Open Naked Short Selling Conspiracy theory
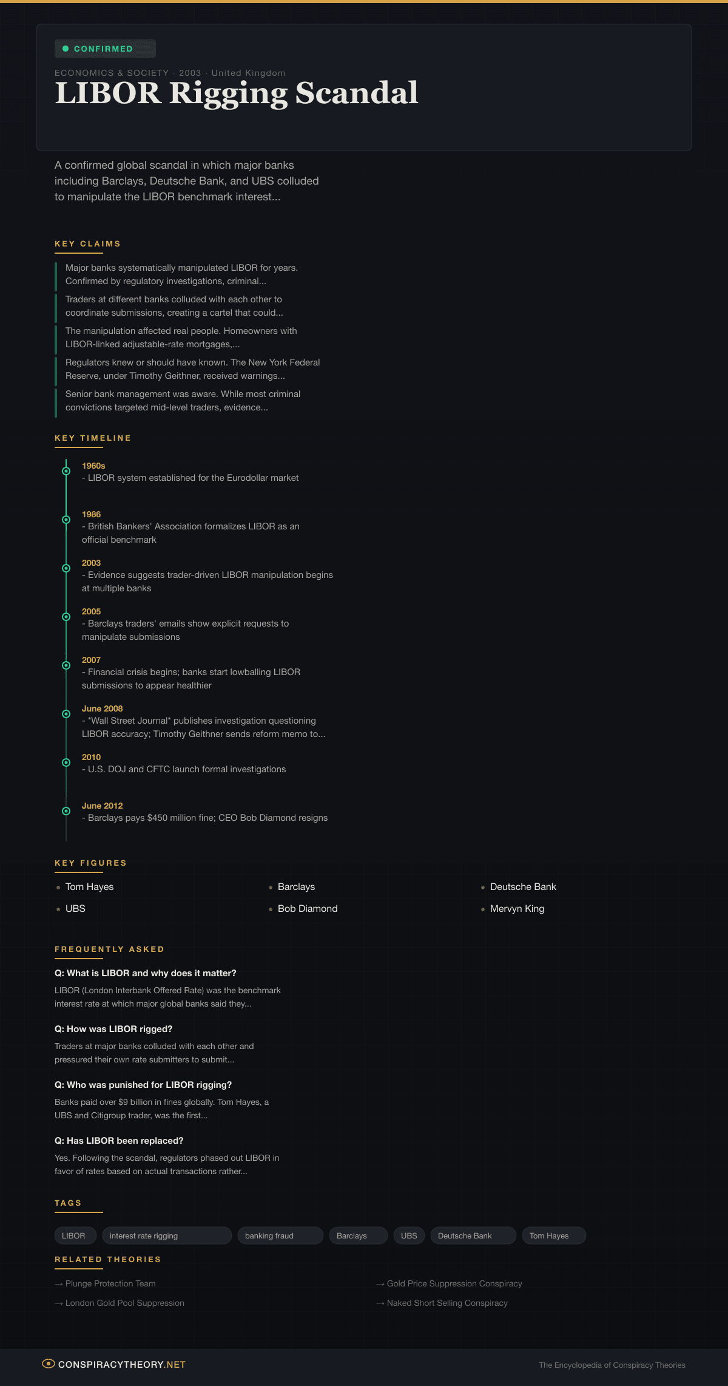 pos(447,1303)
